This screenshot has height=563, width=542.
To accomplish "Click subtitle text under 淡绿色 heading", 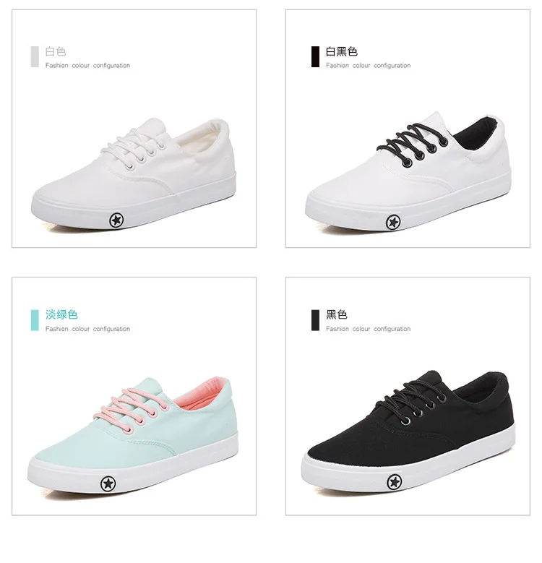I will pos(87,329).
